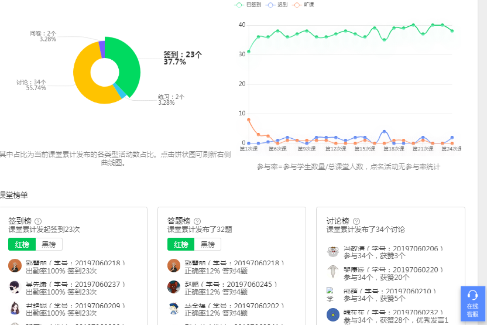The image size is (487, 325).
Task: Switch to 黑榜 tab in 签到榜 panel
Action: [x=49, y=244]
